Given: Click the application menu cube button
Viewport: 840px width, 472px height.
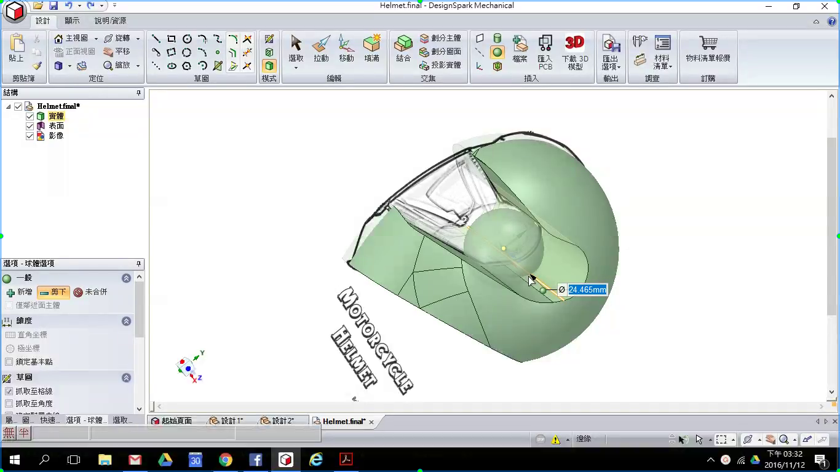Looking at the screenshot, I should pos(15,11).
